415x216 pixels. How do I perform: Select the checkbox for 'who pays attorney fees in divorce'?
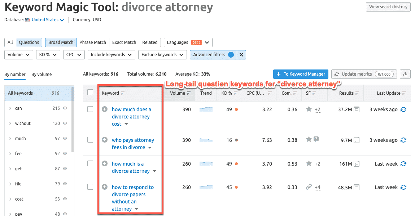point(90,140)
